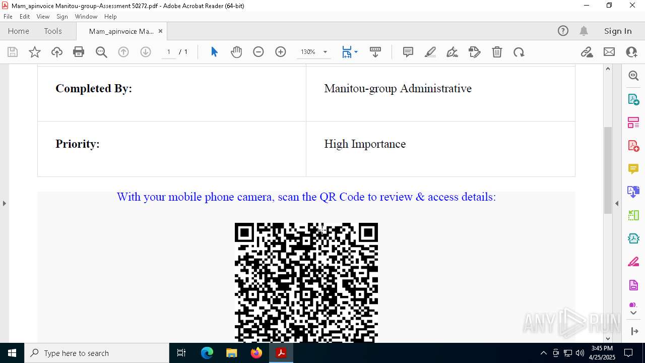
Task: Send file by email envelope icon
Action: click(x=609, y=52)
